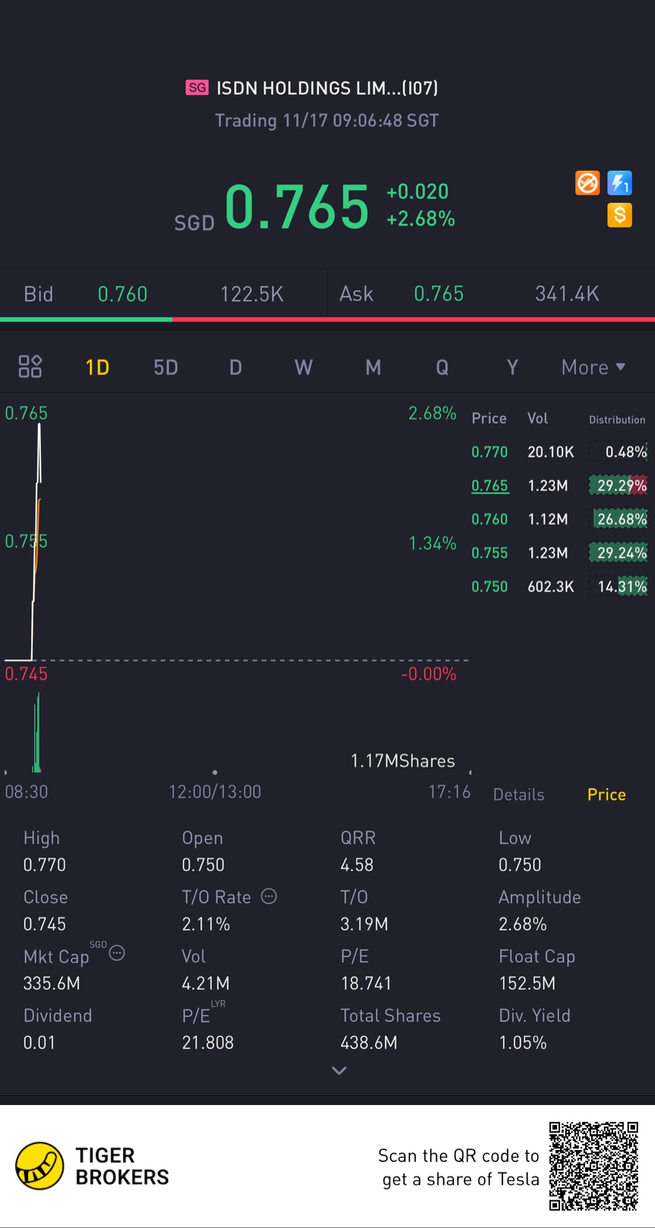
Task: Tap the 0.765 price distribution bar
Action: pos(618,485)
